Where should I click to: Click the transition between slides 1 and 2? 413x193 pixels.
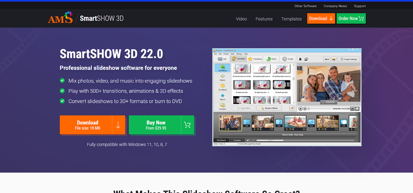(247, 122)
